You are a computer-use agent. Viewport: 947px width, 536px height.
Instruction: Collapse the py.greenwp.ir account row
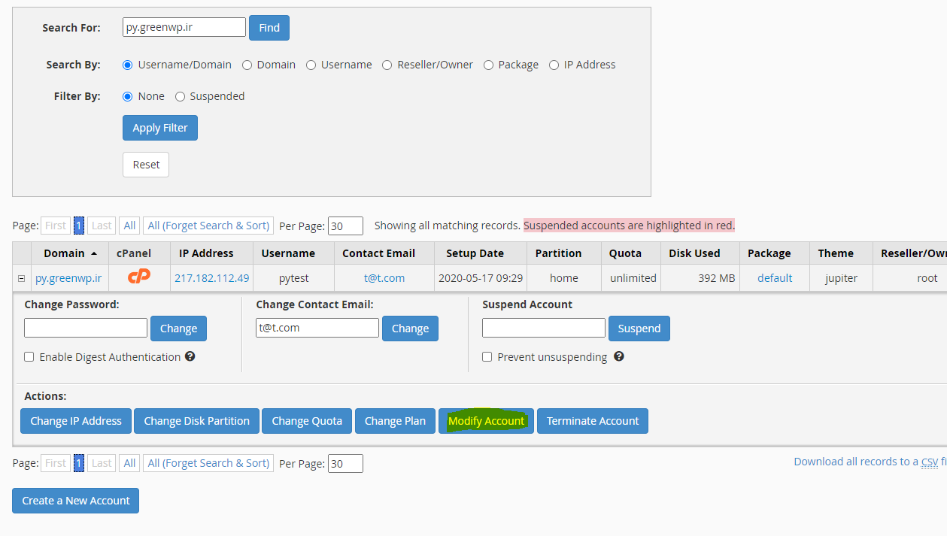pos(22,278)
